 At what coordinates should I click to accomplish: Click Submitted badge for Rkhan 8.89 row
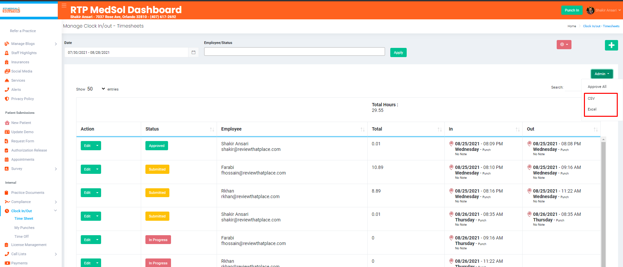coord(157,193)
